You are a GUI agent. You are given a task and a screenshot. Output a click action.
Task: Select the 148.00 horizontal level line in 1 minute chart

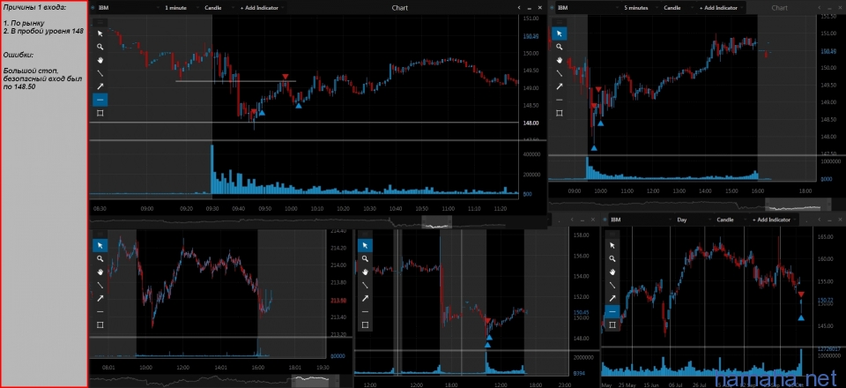click(303, 123)
